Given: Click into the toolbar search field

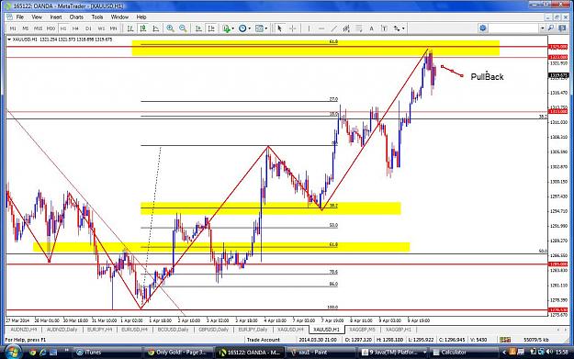Looking at the screenshot, I should click(x=514, y=28).
